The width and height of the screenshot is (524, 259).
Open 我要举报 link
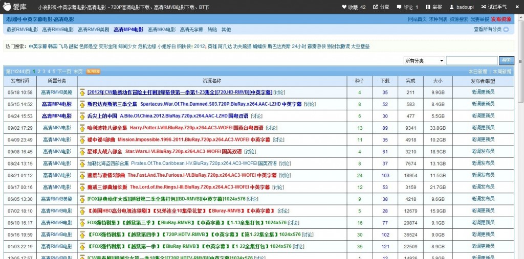(479, 19)
